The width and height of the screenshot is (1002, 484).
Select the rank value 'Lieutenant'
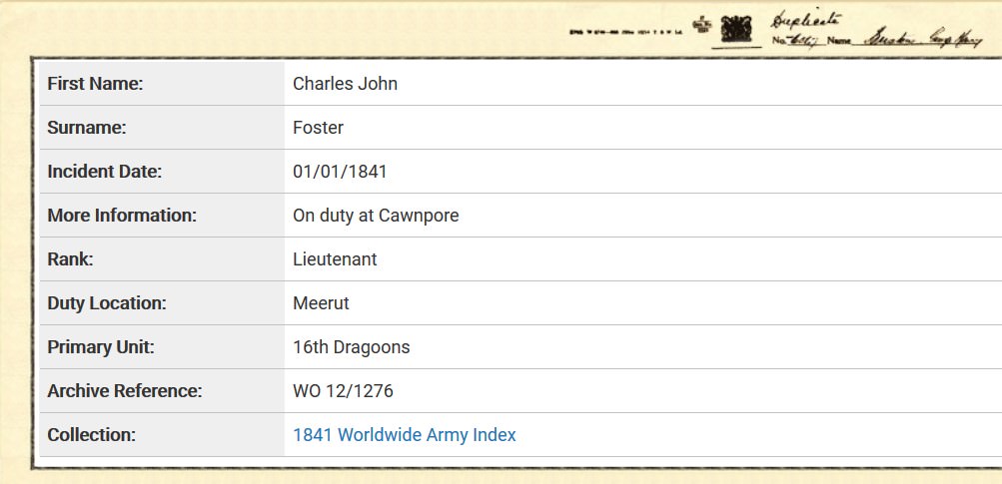[335, 259]
